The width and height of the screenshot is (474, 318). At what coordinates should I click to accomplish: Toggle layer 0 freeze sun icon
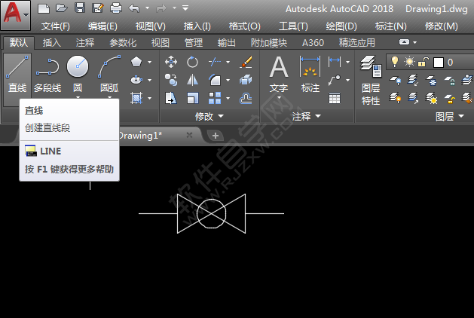click(x=409, y=62)
